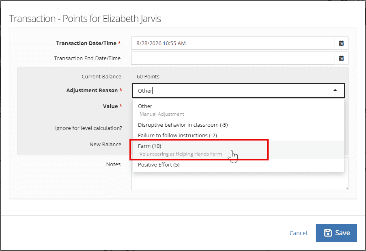Click the Save button

pos(336,233)
